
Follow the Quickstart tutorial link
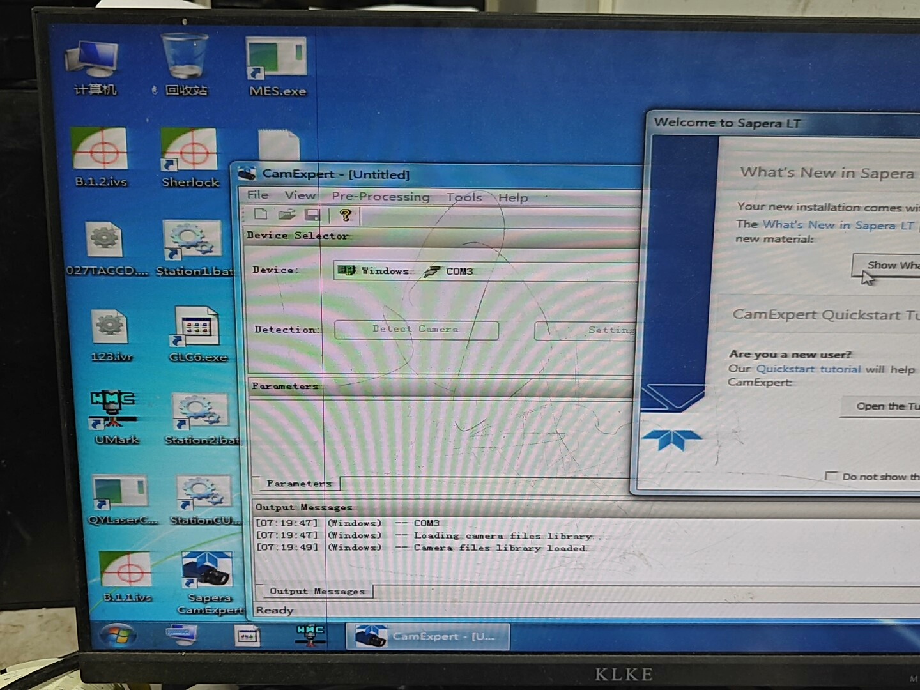point(808,369)
